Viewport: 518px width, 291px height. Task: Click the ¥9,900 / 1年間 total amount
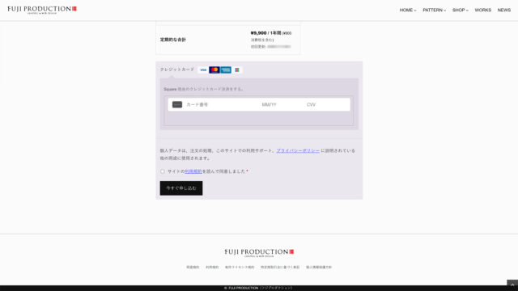[x=266, y=33]
